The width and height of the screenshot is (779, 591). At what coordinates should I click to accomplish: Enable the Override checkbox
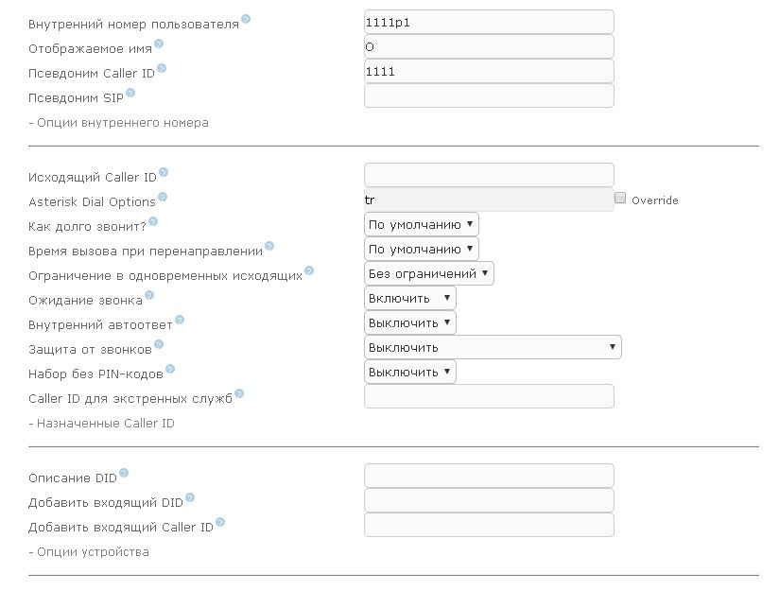click(x=620, y=199)
